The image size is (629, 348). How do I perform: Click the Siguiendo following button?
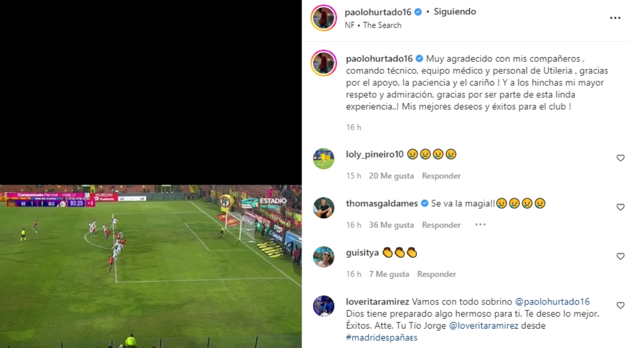coord(455,12)
